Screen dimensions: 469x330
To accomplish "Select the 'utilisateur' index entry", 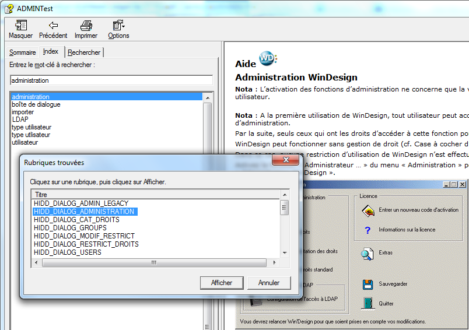I will tap(107, 142).
